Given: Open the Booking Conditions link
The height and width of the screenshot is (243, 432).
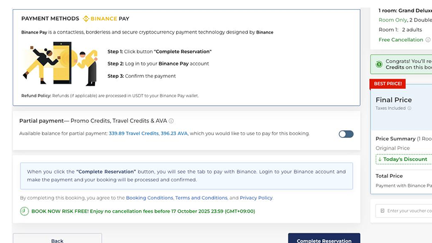Looking at the screenshot, I should (x=149, y=198).
